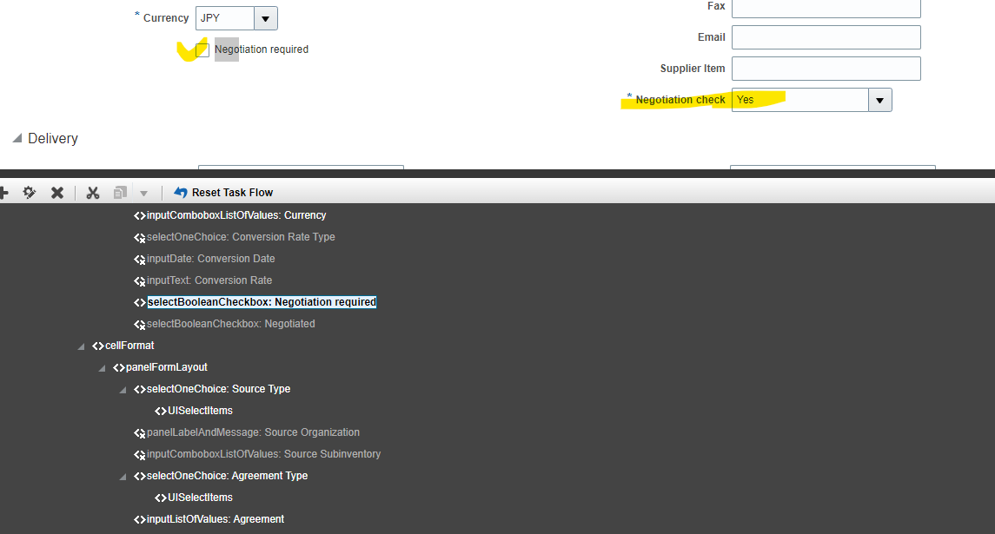The image size is (995, 534).
Task: Collapse the Agreement Type node
Action: (123, 476)
